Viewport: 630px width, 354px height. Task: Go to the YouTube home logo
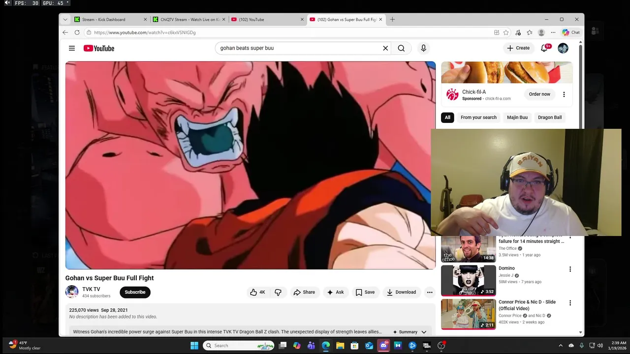coord(99,48)
